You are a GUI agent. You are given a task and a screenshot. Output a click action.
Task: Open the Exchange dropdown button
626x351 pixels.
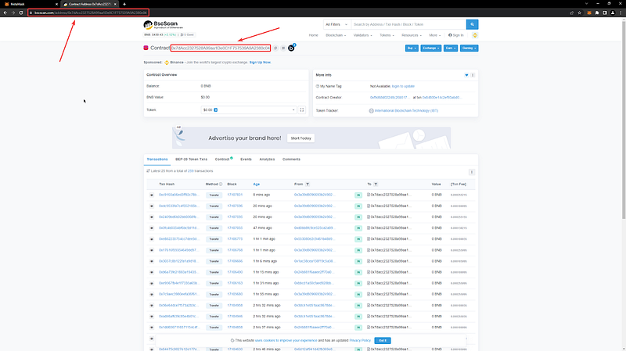[x=431, y=48]
